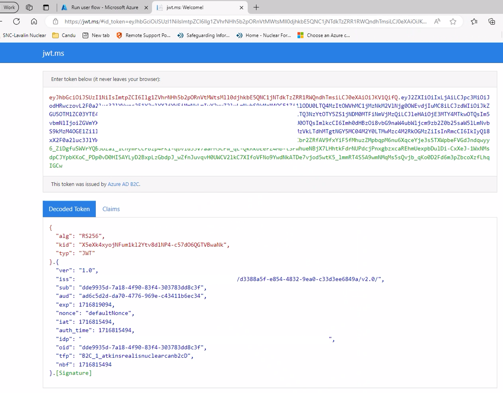
Task: Click the aud value ad6c5d2d-da70-4776
Action: click(x=141, y=296)
